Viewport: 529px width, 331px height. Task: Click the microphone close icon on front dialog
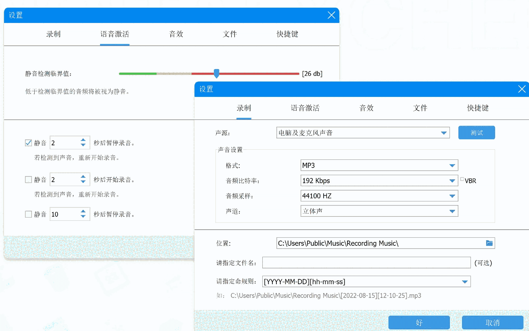coord(522,89)
